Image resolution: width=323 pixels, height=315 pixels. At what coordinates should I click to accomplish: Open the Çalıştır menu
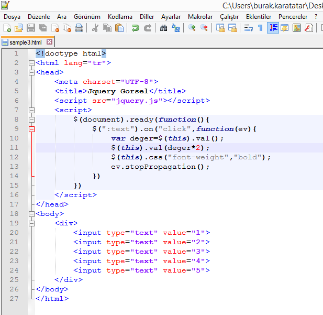click(229, 17)
